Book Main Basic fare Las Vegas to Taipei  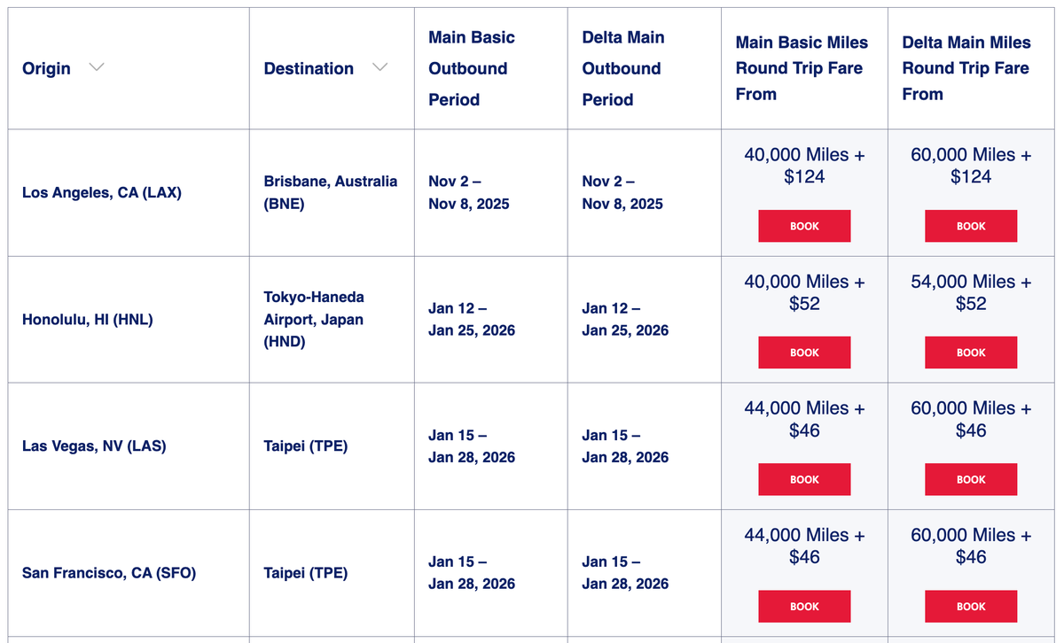pos(804,479)
